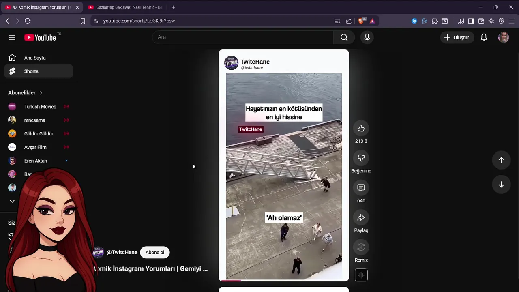Open Güldür Güldür channel subscription
The width and height of the screenshot is (519, 292).
tap(39, 133)
